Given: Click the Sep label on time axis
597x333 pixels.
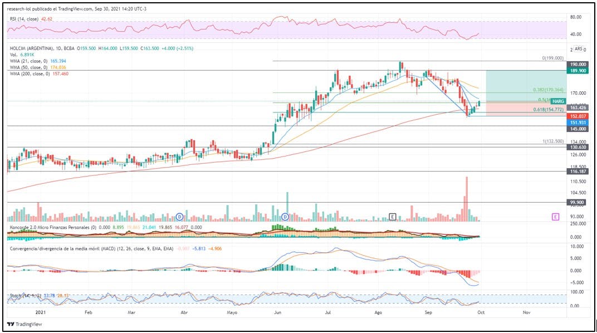Looking at the screenshot, I should pyautogui.click(x=428, y=312).
